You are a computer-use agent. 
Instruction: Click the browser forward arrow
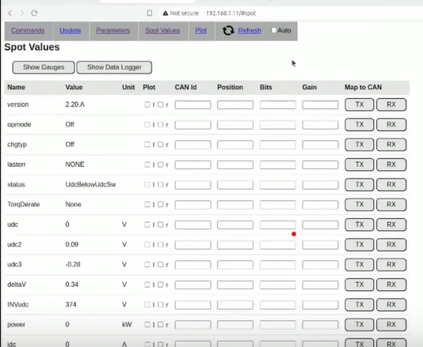pos(22,13)
